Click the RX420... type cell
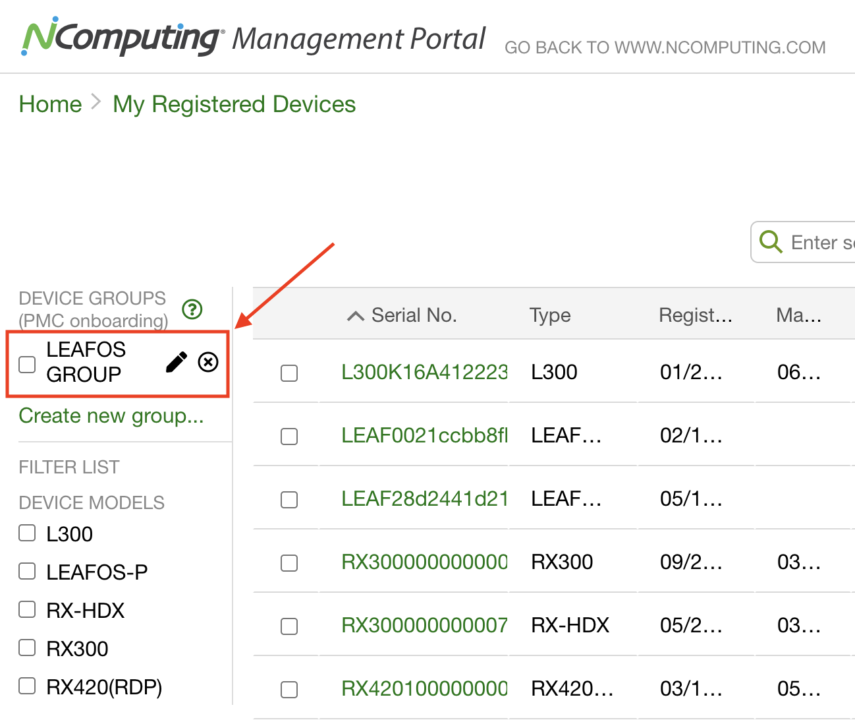The image size is (855, 724). 572,688
